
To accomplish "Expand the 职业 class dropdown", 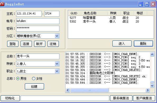I will [57, 71].
